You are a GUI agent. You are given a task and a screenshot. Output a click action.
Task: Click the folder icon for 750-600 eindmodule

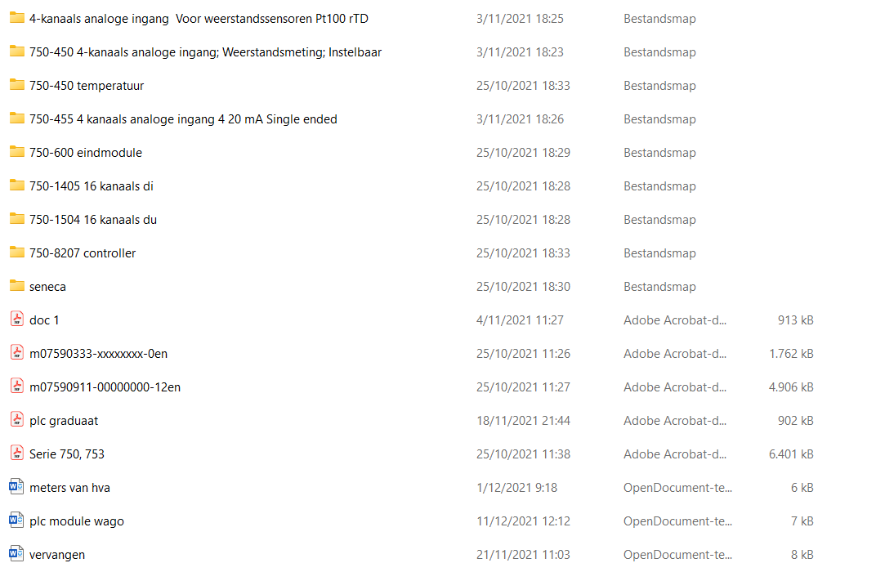coord(17,152)
